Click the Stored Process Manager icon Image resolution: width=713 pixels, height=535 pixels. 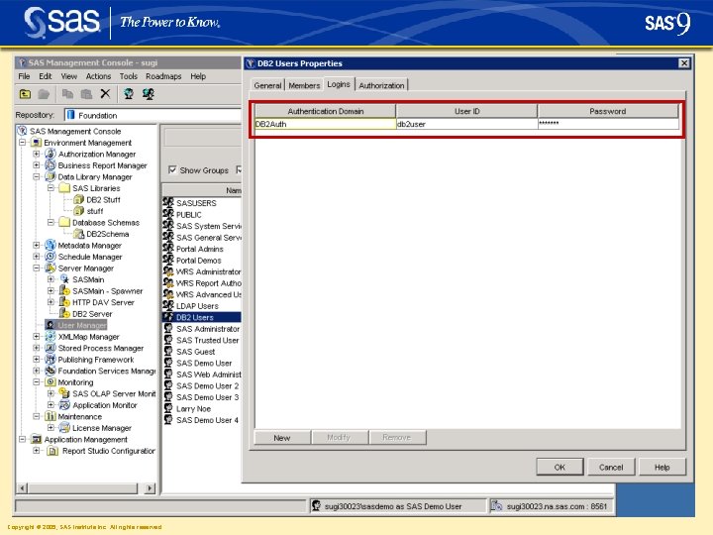click(51, 348)
